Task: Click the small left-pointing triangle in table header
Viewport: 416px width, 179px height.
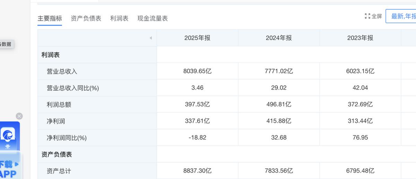Action: click(150, 38)
